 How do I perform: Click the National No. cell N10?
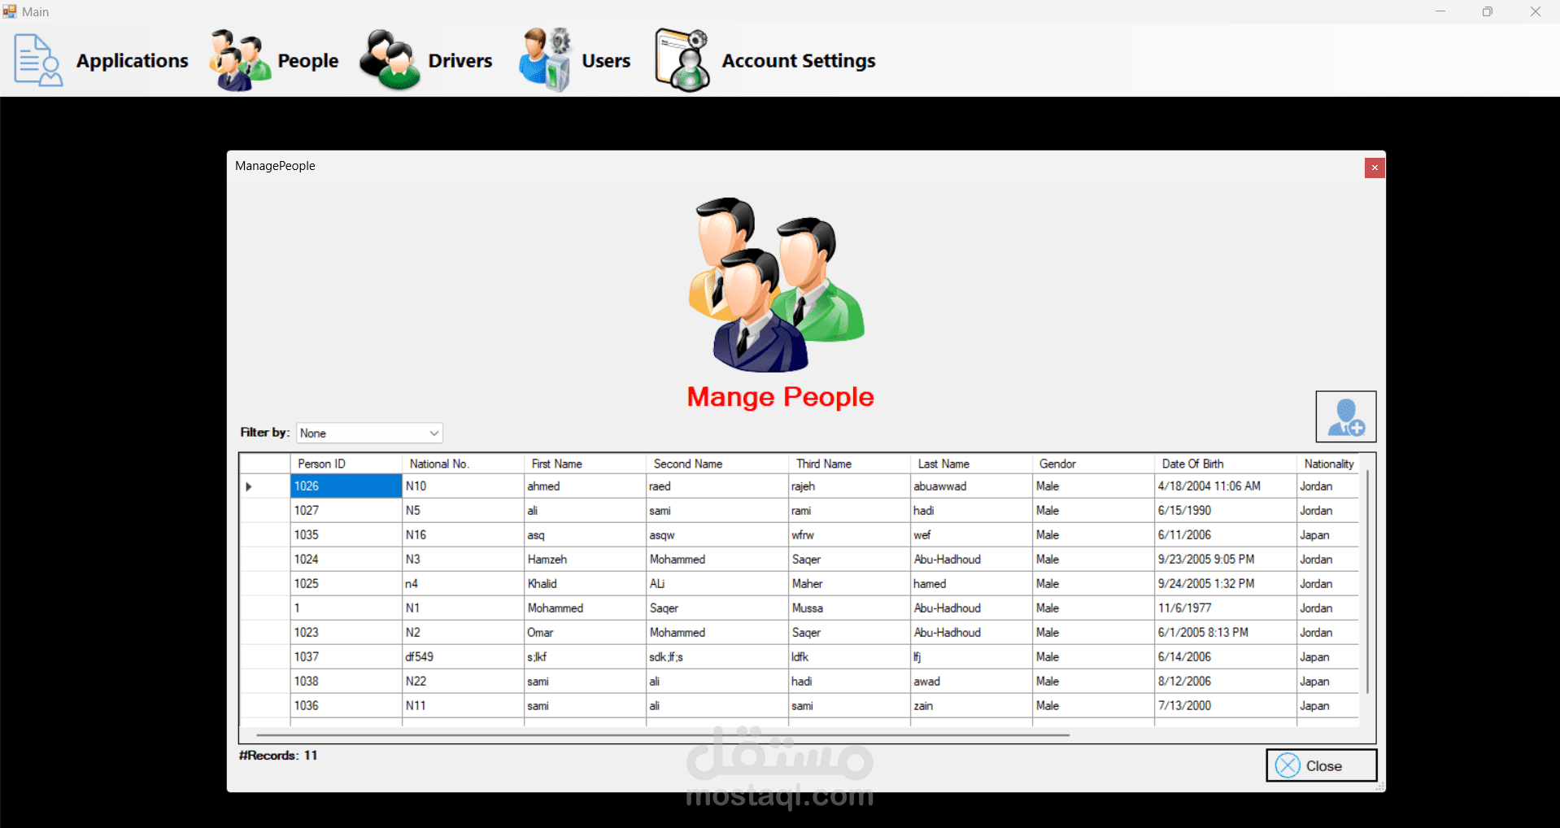pos(464,486)
